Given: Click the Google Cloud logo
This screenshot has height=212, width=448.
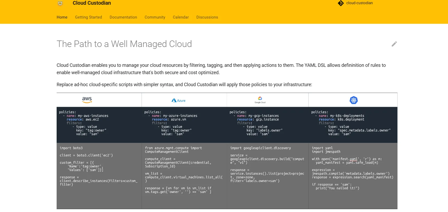Looking at the screenshot, I should [x=260, y=100].
